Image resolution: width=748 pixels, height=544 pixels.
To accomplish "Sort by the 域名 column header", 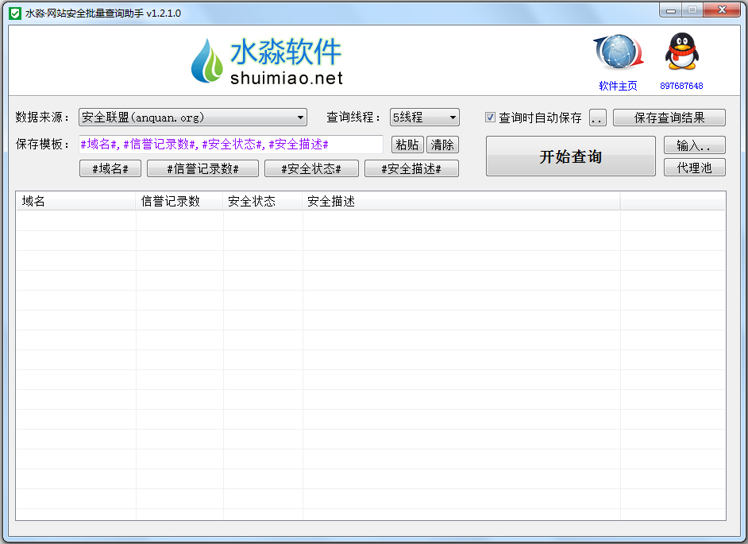I will [x=76, y=202].
